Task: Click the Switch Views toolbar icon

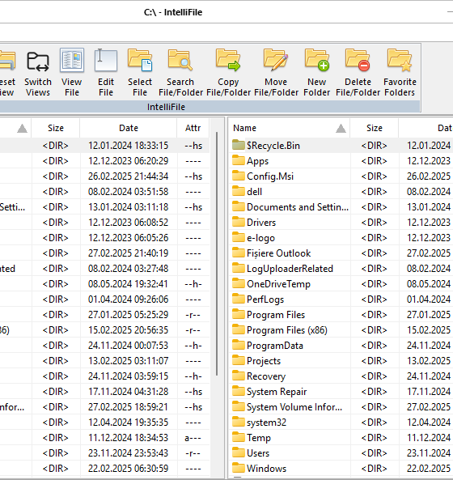Action: pyautogui.click(x=38, y=61)
